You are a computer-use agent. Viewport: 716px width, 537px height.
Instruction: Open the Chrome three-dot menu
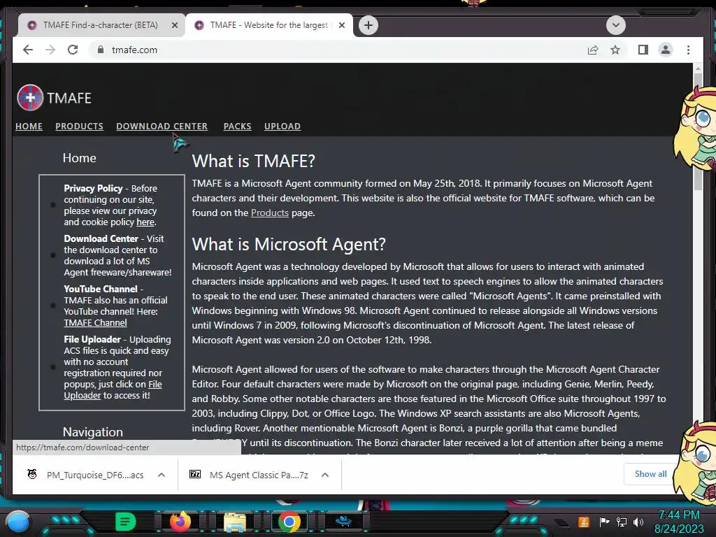(x=688, y=50)
